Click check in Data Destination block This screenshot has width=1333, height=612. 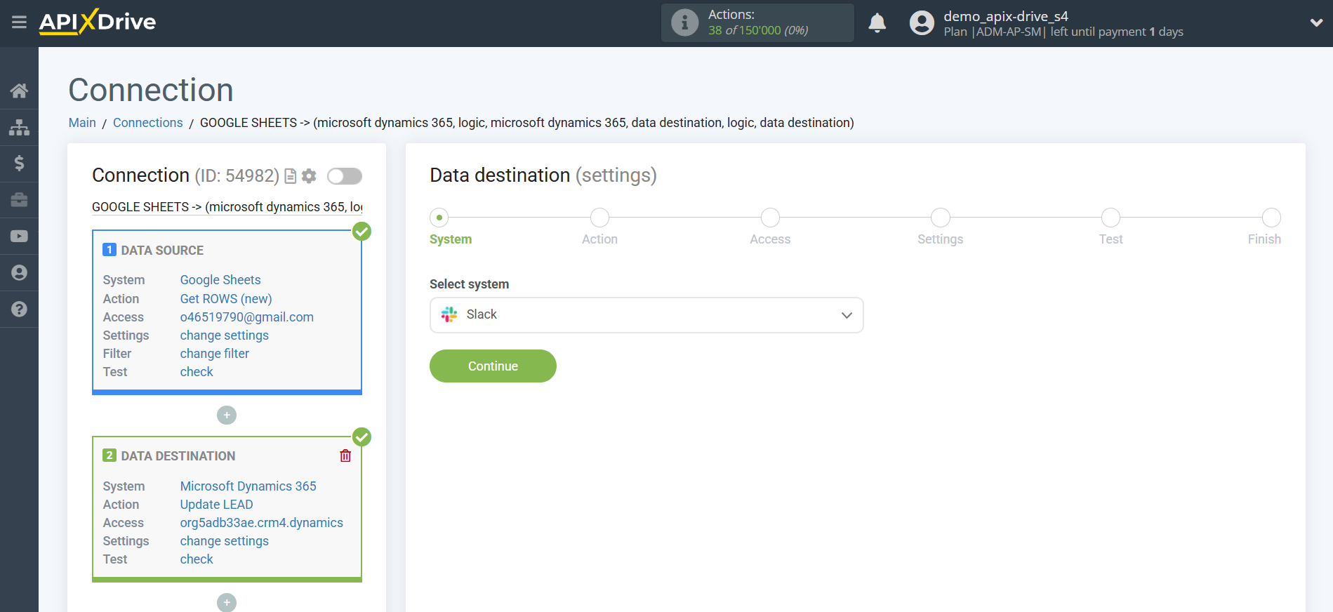point(197,559)
